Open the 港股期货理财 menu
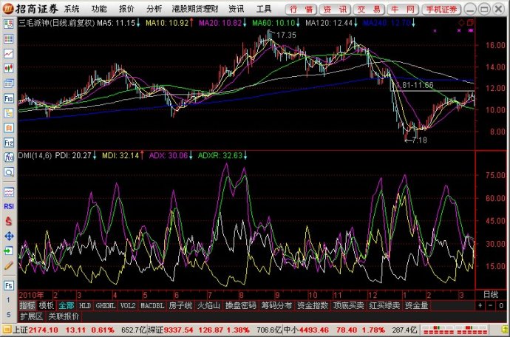Screen dimensions: 510x337 (195, 9)
